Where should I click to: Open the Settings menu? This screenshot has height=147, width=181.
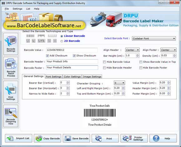click(x=17, y=9)
